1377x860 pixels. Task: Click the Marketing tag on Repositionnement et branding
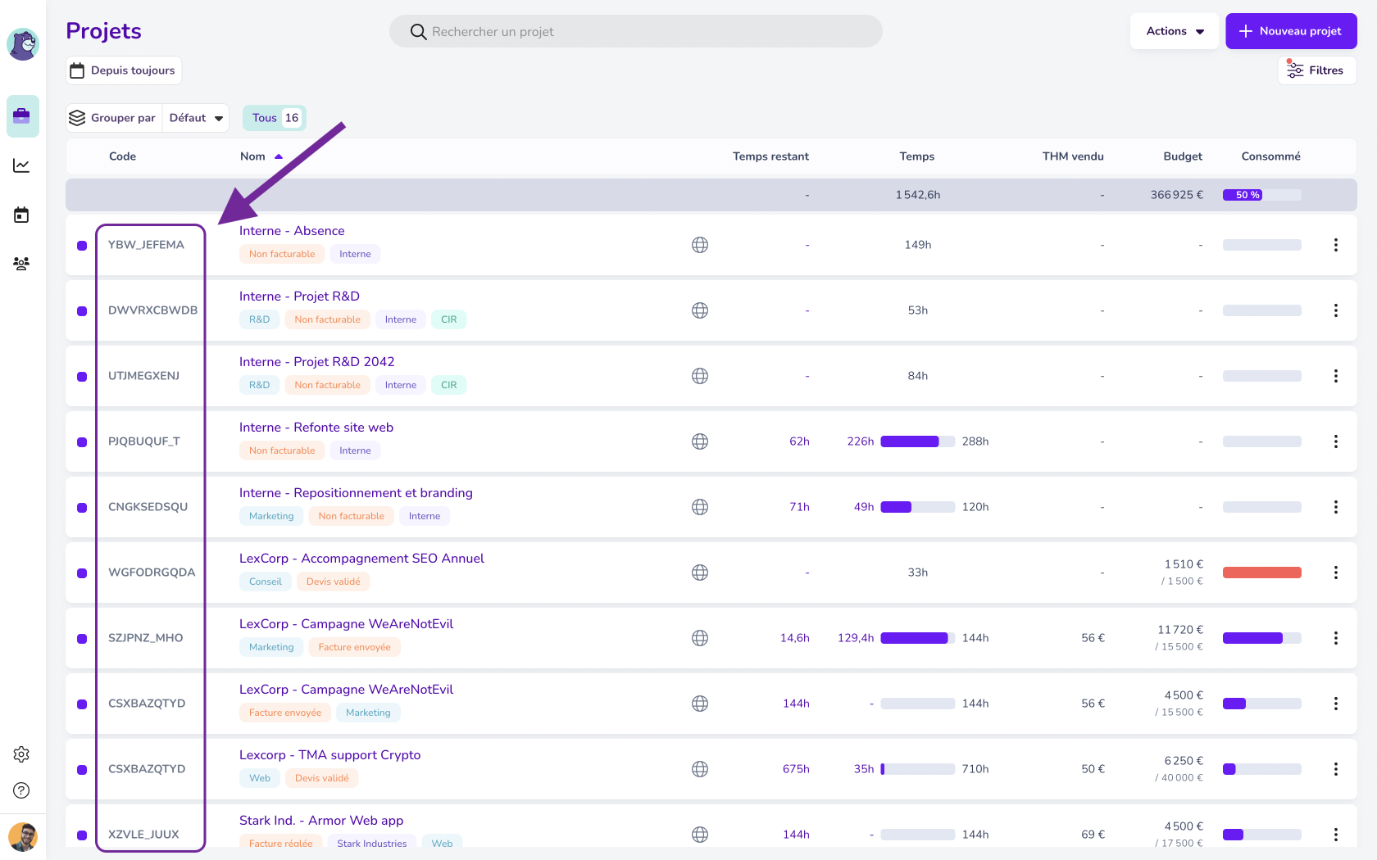271,516
